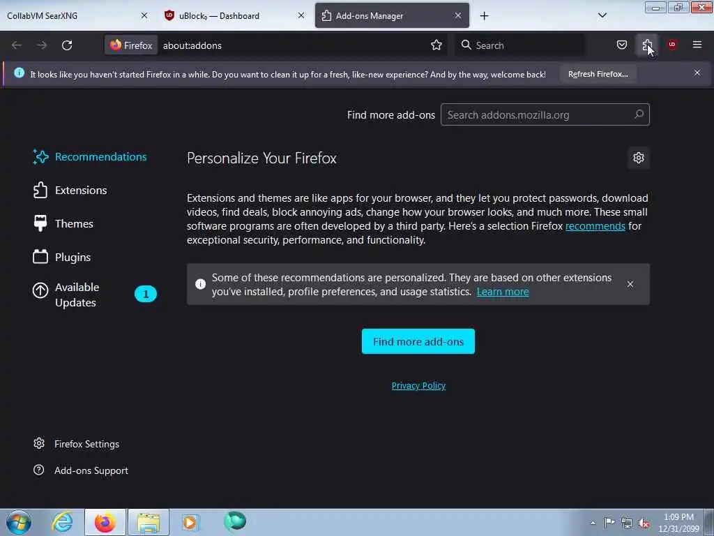The width and height of the screenshot is (714, 536).
Task: Open the Available Updates category
Action: coord(95,295)
